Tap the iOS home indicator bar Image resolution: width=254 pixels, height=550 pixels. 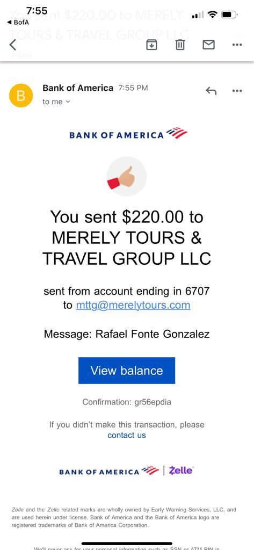pos(127,544)
